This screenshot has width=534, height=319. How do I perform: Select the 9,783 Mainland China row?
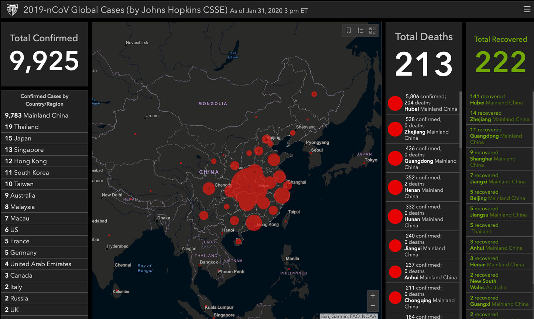tap(44, 115)
